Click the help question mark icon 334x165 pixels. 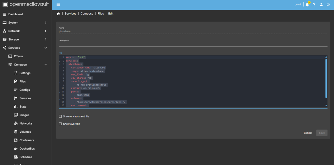coord(314,5)
